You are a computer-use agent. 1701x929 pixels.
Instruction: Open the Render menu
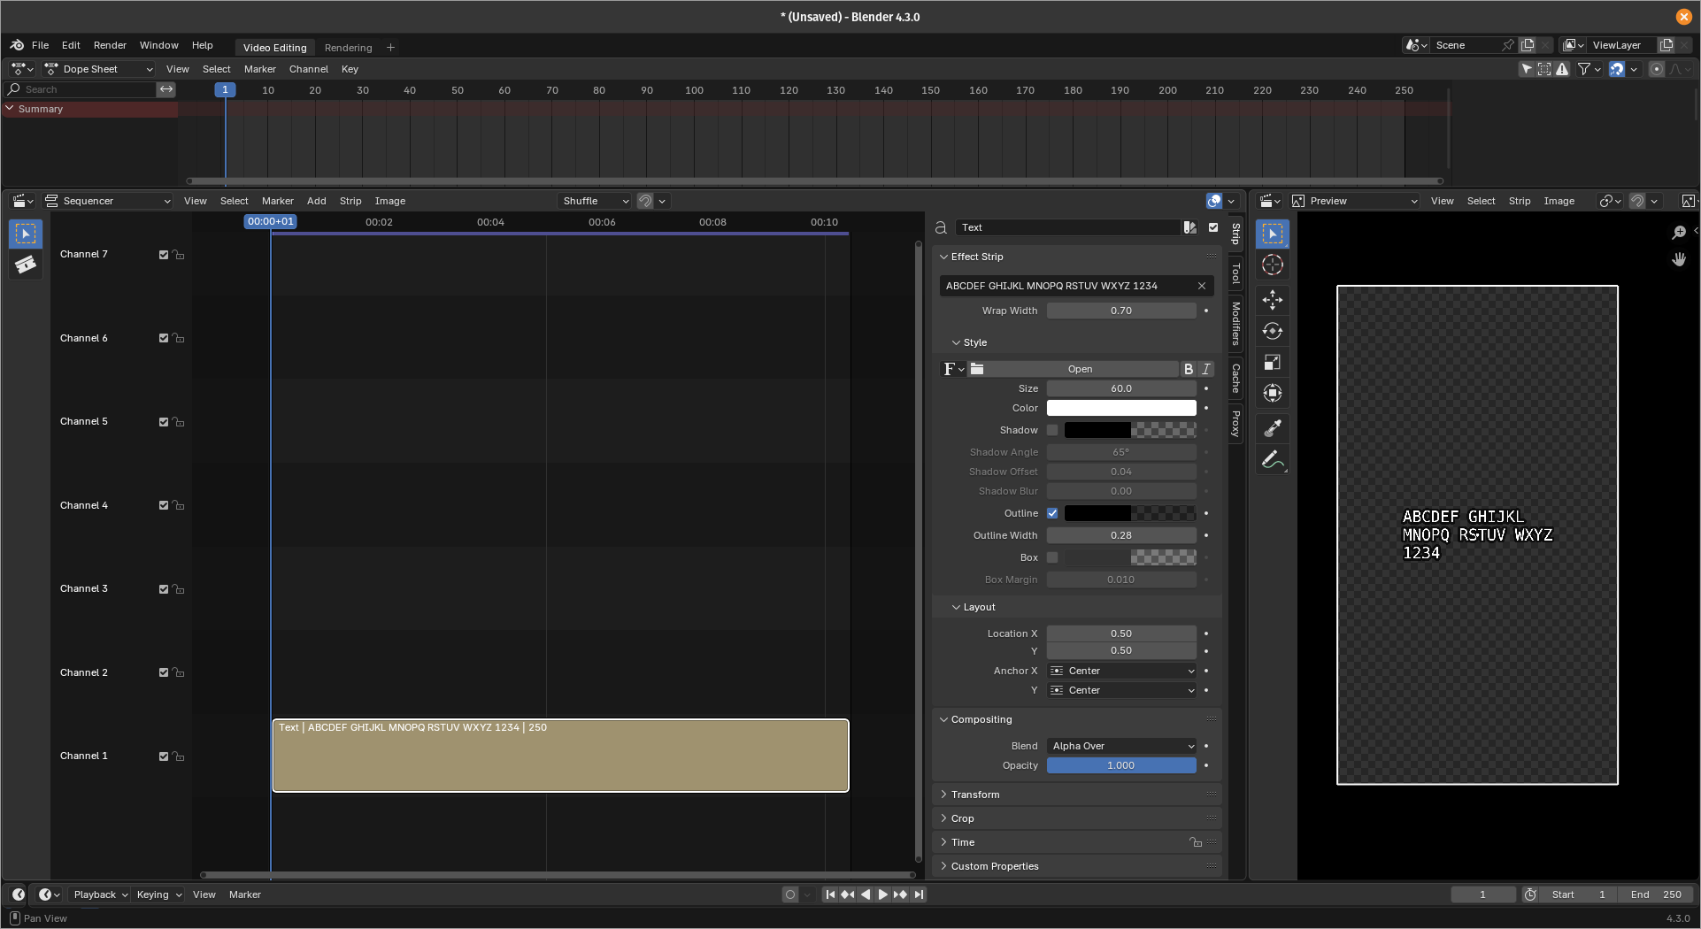coord(110,45)
